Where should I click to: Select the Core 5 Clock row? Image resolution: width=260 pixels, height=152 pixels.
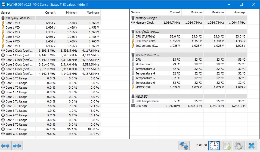tap(50, 74)
